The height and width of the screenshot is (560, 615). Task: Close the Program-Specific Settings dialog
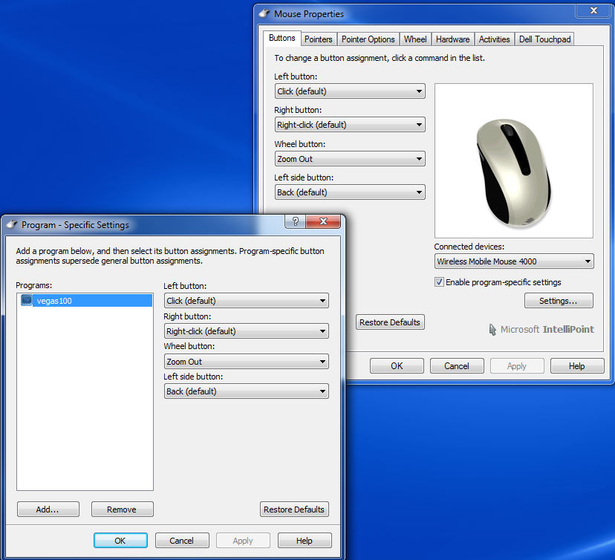click(324, 222)
